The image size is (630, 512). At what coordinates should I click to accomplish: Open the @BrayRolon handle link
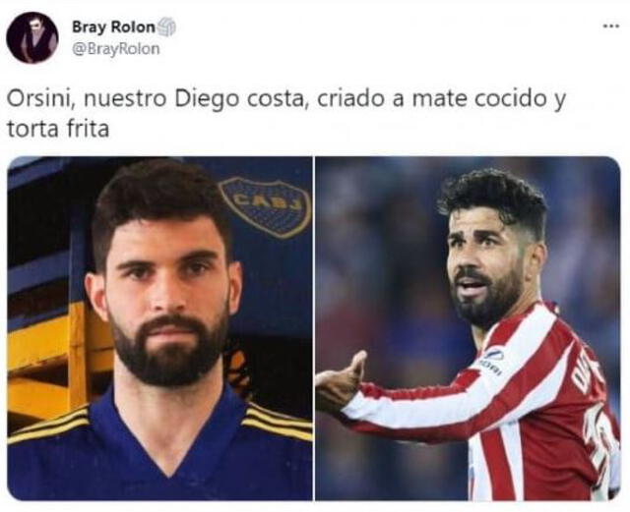(116, 49)
